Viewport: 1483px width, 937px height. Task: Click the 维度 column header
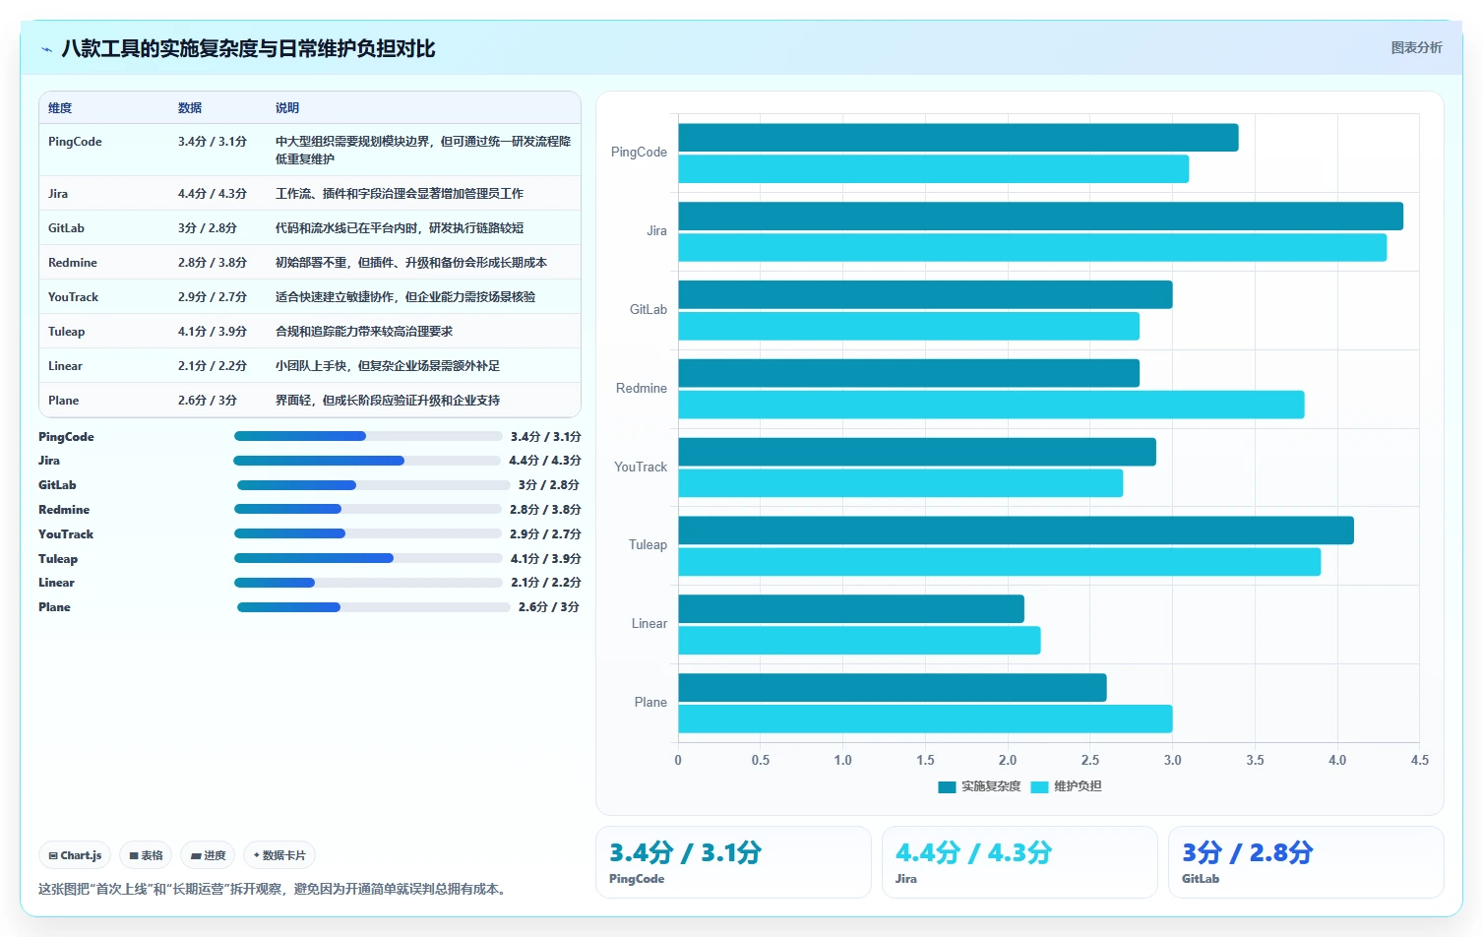coord(60,108)
